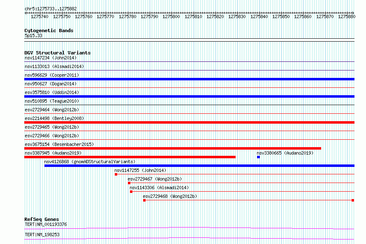Viewport: 366px width, 244px height.
Task: Click the esv3575810 (Uddin2014) label
Action: pos(52,92)
